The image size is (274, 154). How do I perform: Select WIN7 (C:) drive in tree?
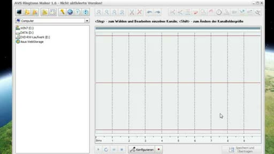[x=27, y=28]
